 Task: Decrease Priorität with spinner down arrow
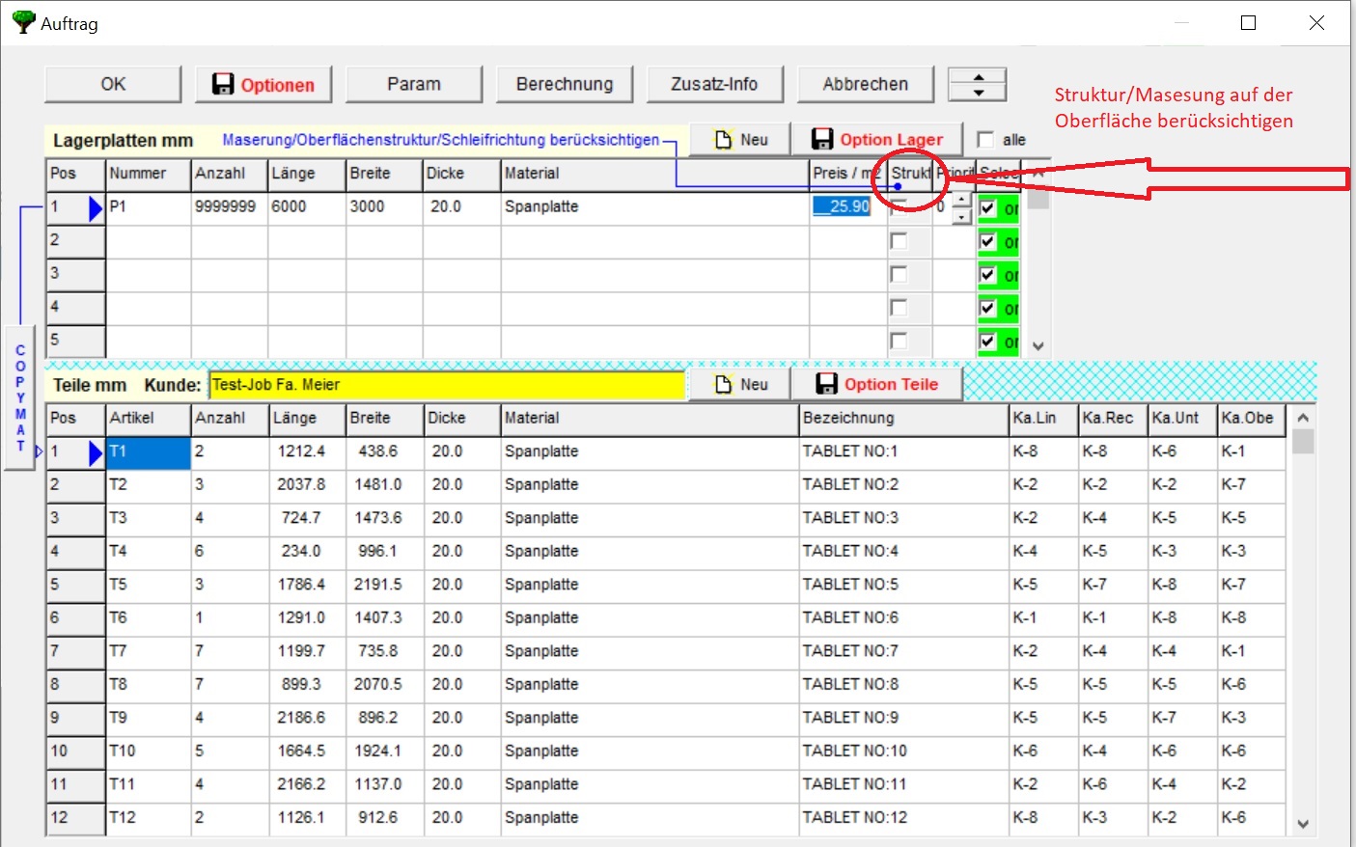961,217
